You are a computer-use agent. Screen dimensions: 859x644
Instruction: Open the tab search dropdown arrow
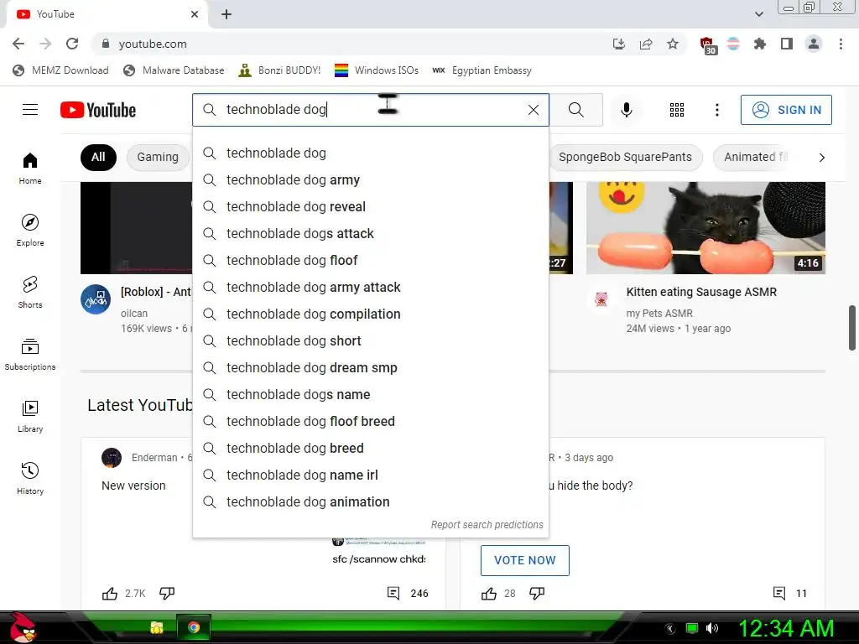pos(758,14)
